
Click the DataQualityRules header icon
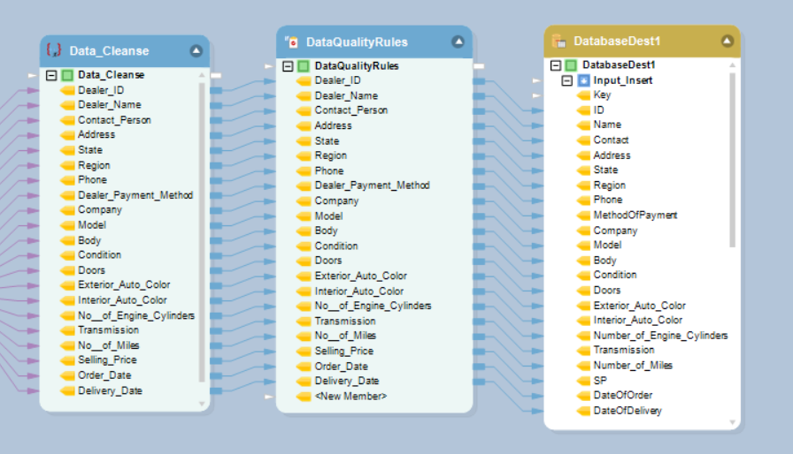(x=291, y=42)
